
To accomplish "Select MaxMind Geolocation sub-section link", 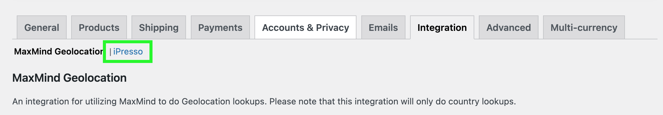I will click(x=59, y=51).
